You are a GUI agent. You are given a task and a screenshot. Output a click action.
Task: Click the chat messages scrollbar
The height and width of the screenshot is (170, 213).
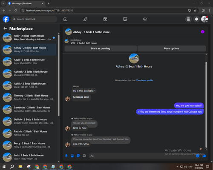[x=206, y=105]
